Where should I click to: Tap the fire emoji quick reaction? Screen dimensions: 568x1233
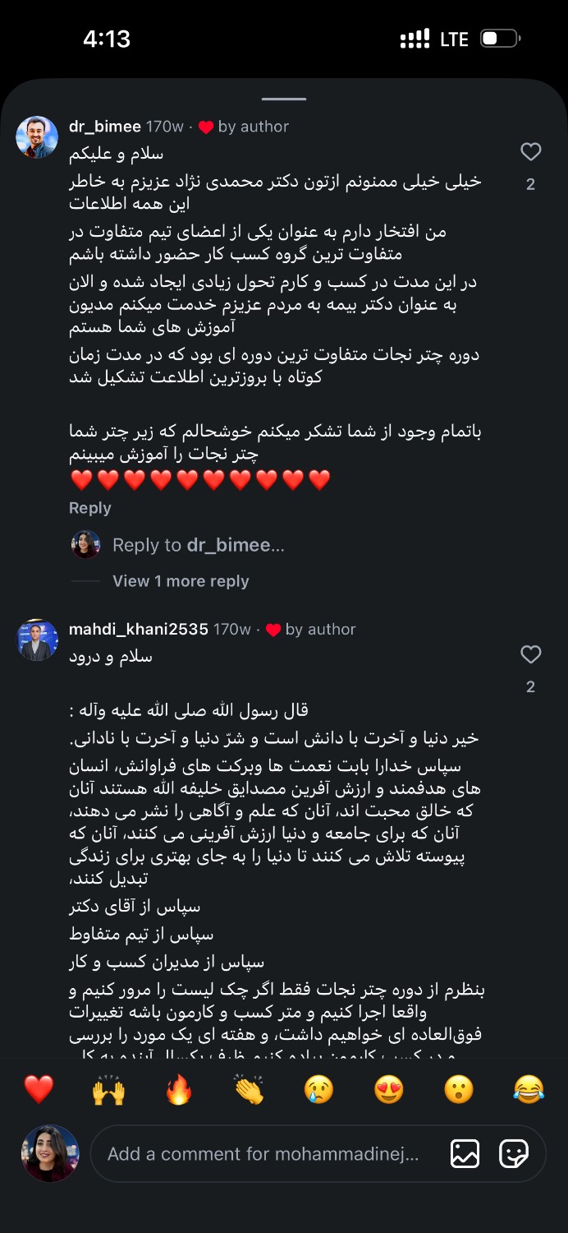(x=179, y=1089)
